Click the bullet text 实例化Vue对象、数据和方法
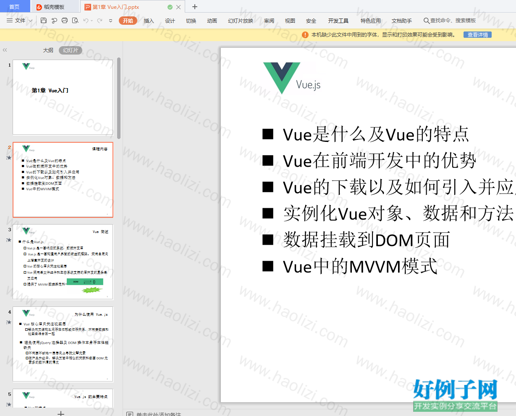 (x=398, y=214)
